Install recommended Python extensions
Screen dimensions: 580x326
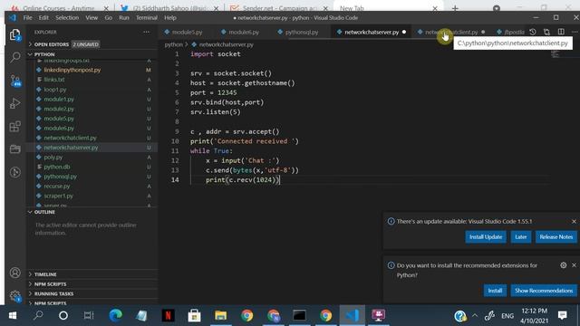tap(495, 291)
